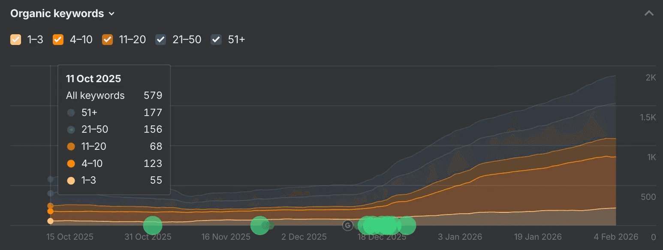Click the All keywords label in tooltip
663x250 pixels.
(x=95, y=95)
